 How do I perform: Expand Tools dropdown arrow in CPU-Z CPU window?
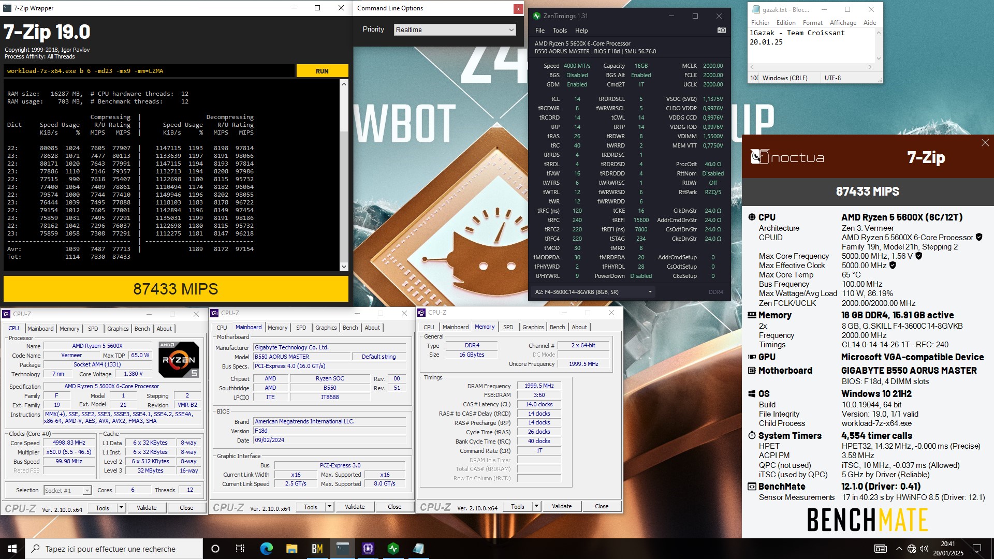[122, 508]
